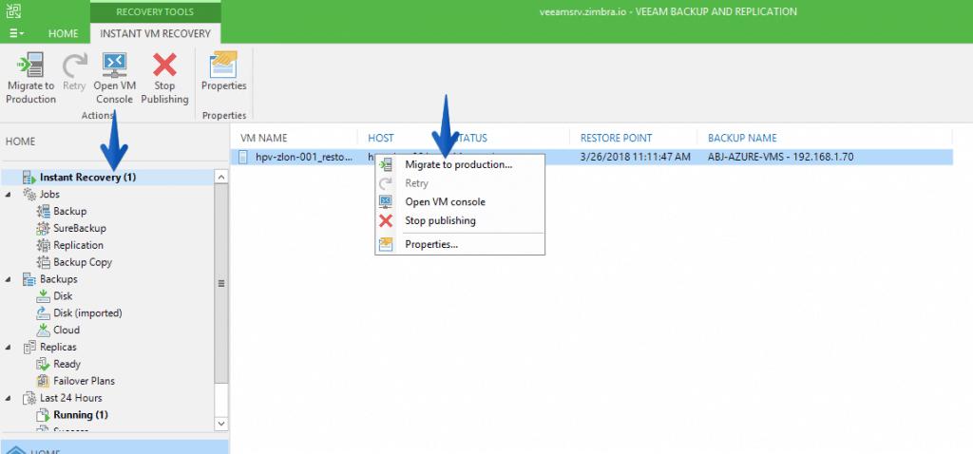Click the Instant Recovery tree icon
Viewport: 973px width, 454px height.
click(x=29, y=178)
